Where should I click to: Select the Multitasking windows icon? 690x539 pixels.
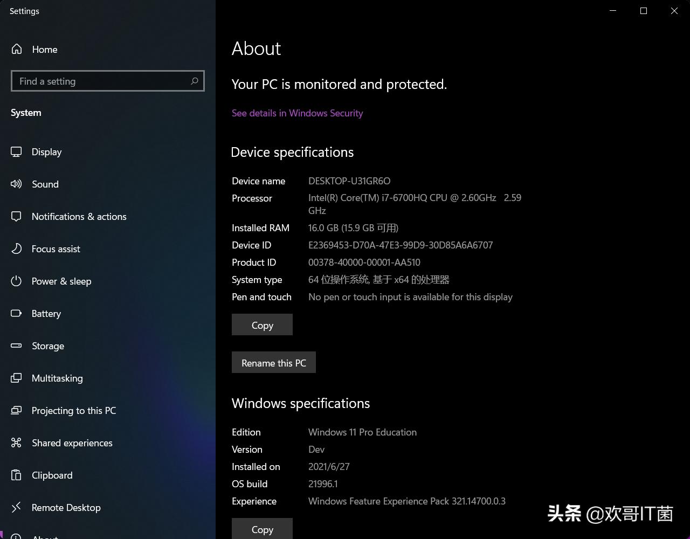click(x=16, y=378)
